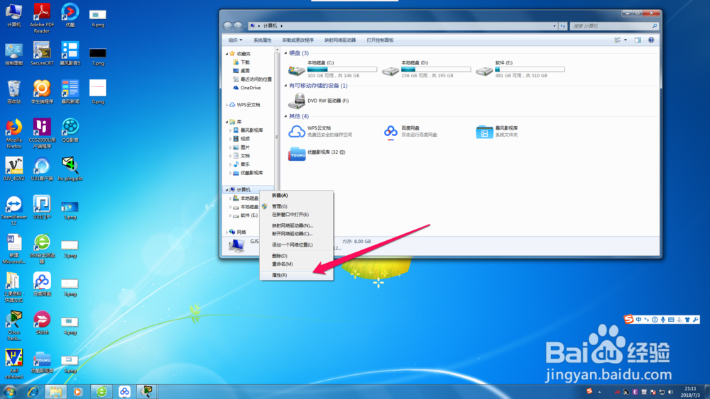The image size is (710, 399).
Task: Select the 回收站 recycle bin icon
Action: 13,92
